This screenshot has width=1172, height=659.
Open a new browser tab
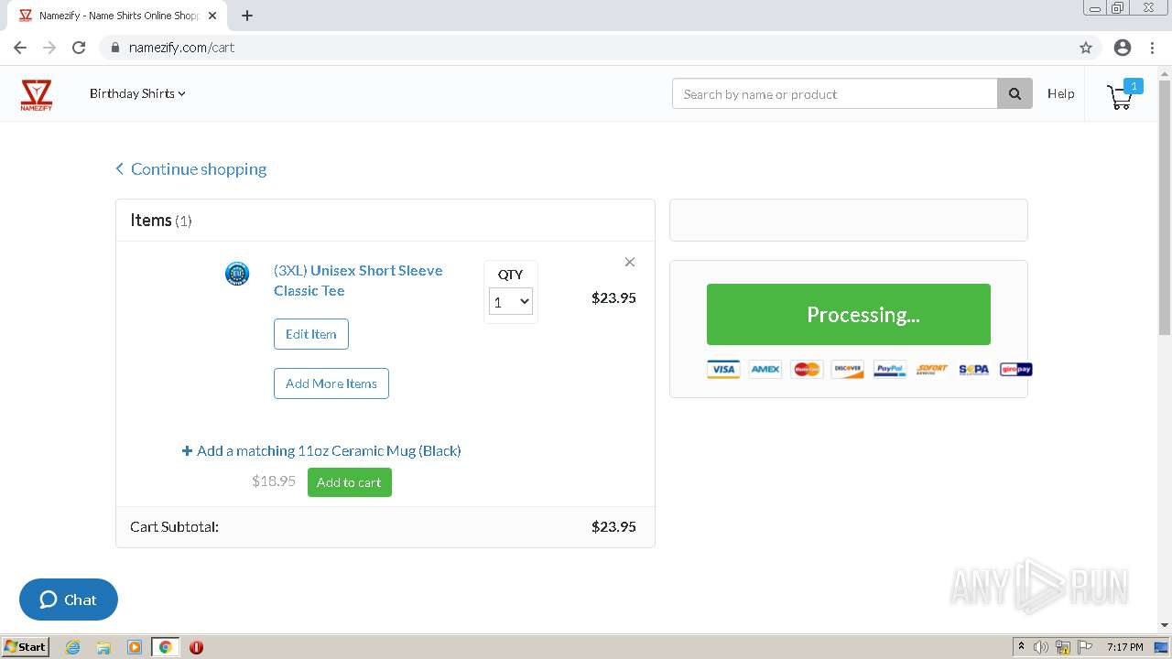point(247,16)
